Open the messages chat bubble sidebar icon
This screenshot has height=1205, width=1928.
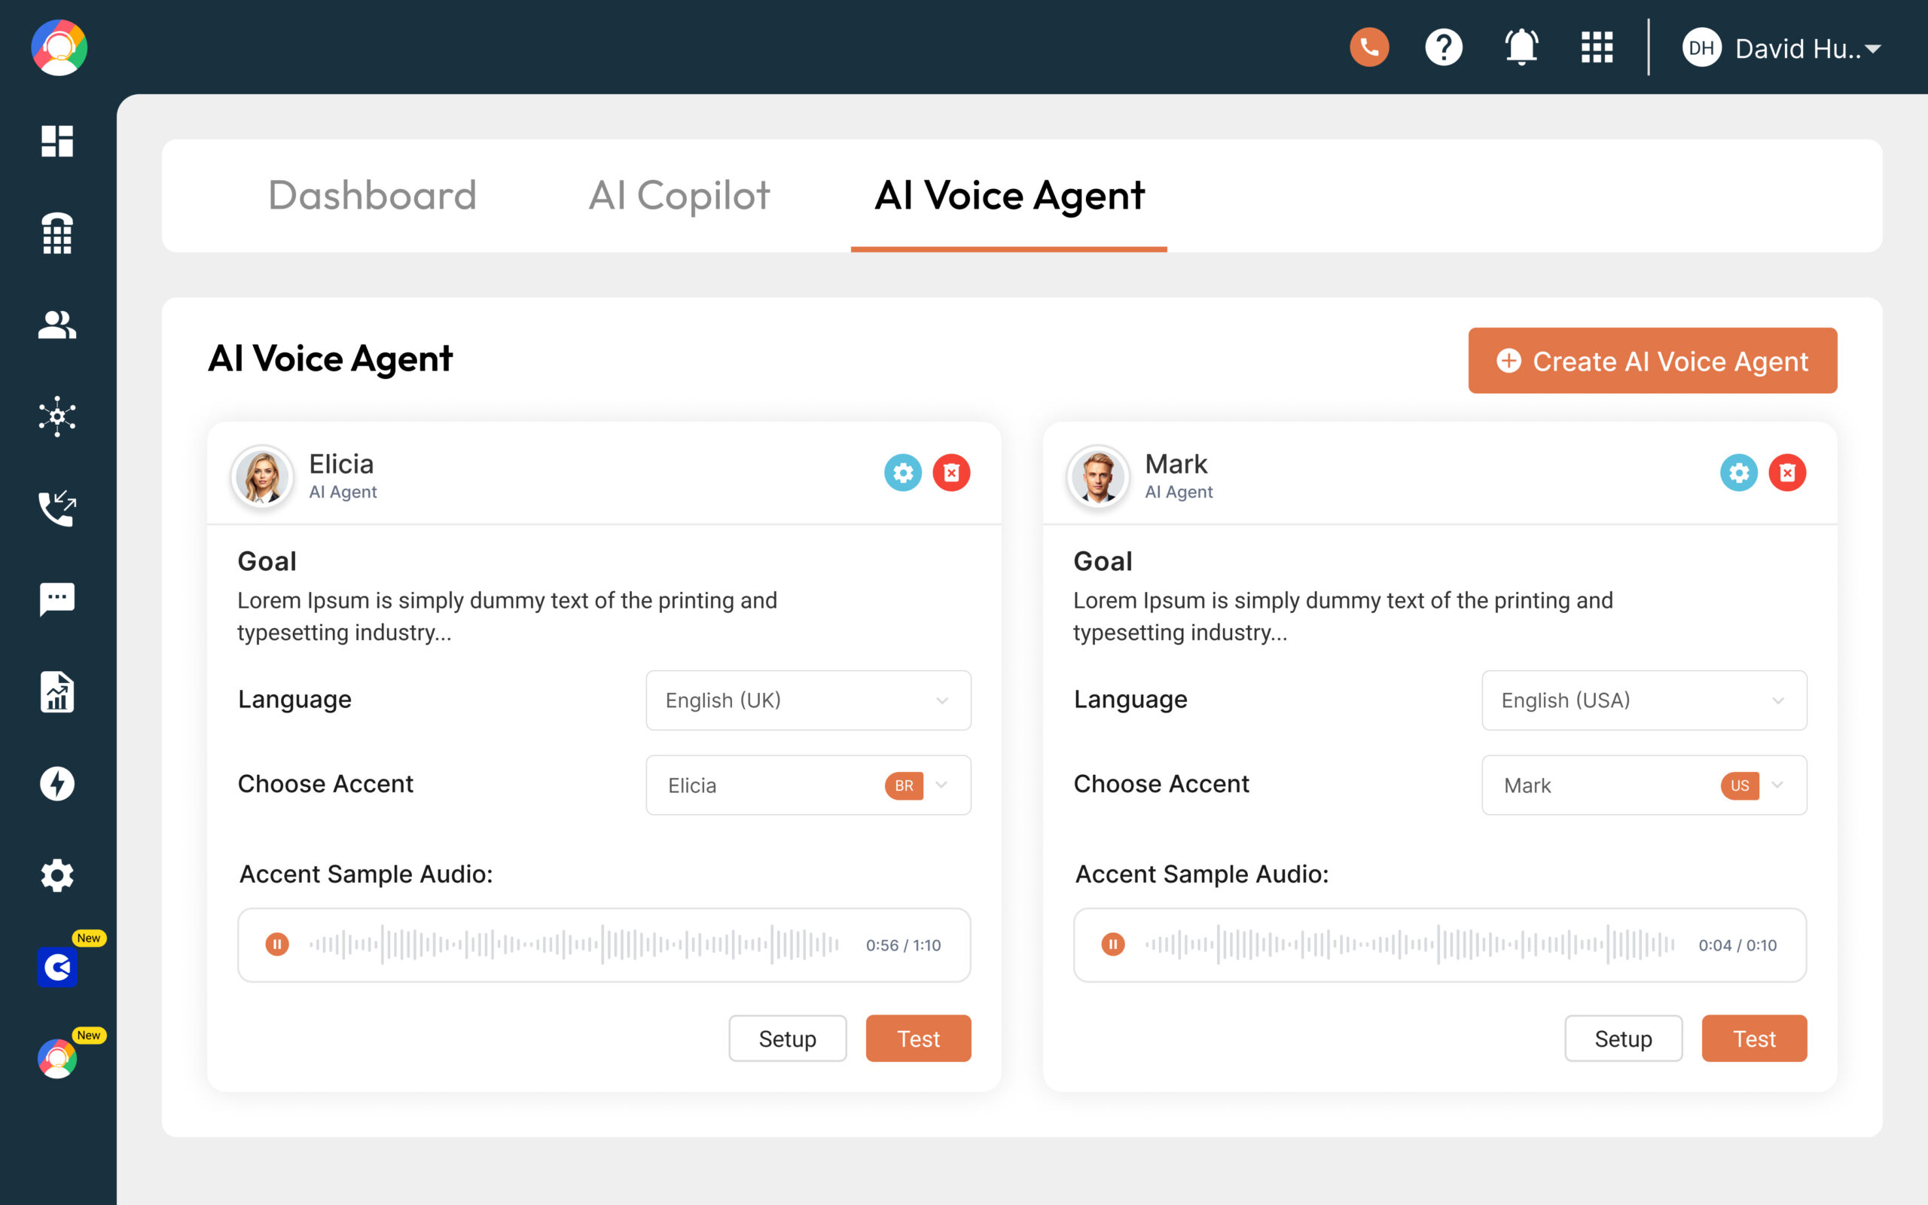57,599
